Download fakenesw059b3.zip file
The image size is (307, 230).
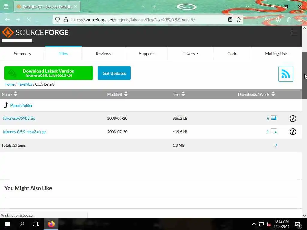(19, 118)
